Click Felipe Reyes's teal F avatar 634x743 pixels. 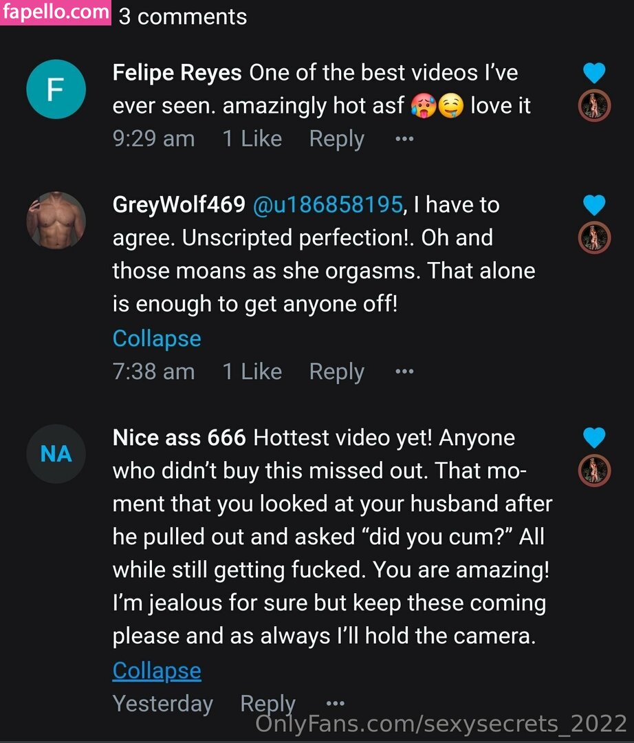[x=56, y=90]
